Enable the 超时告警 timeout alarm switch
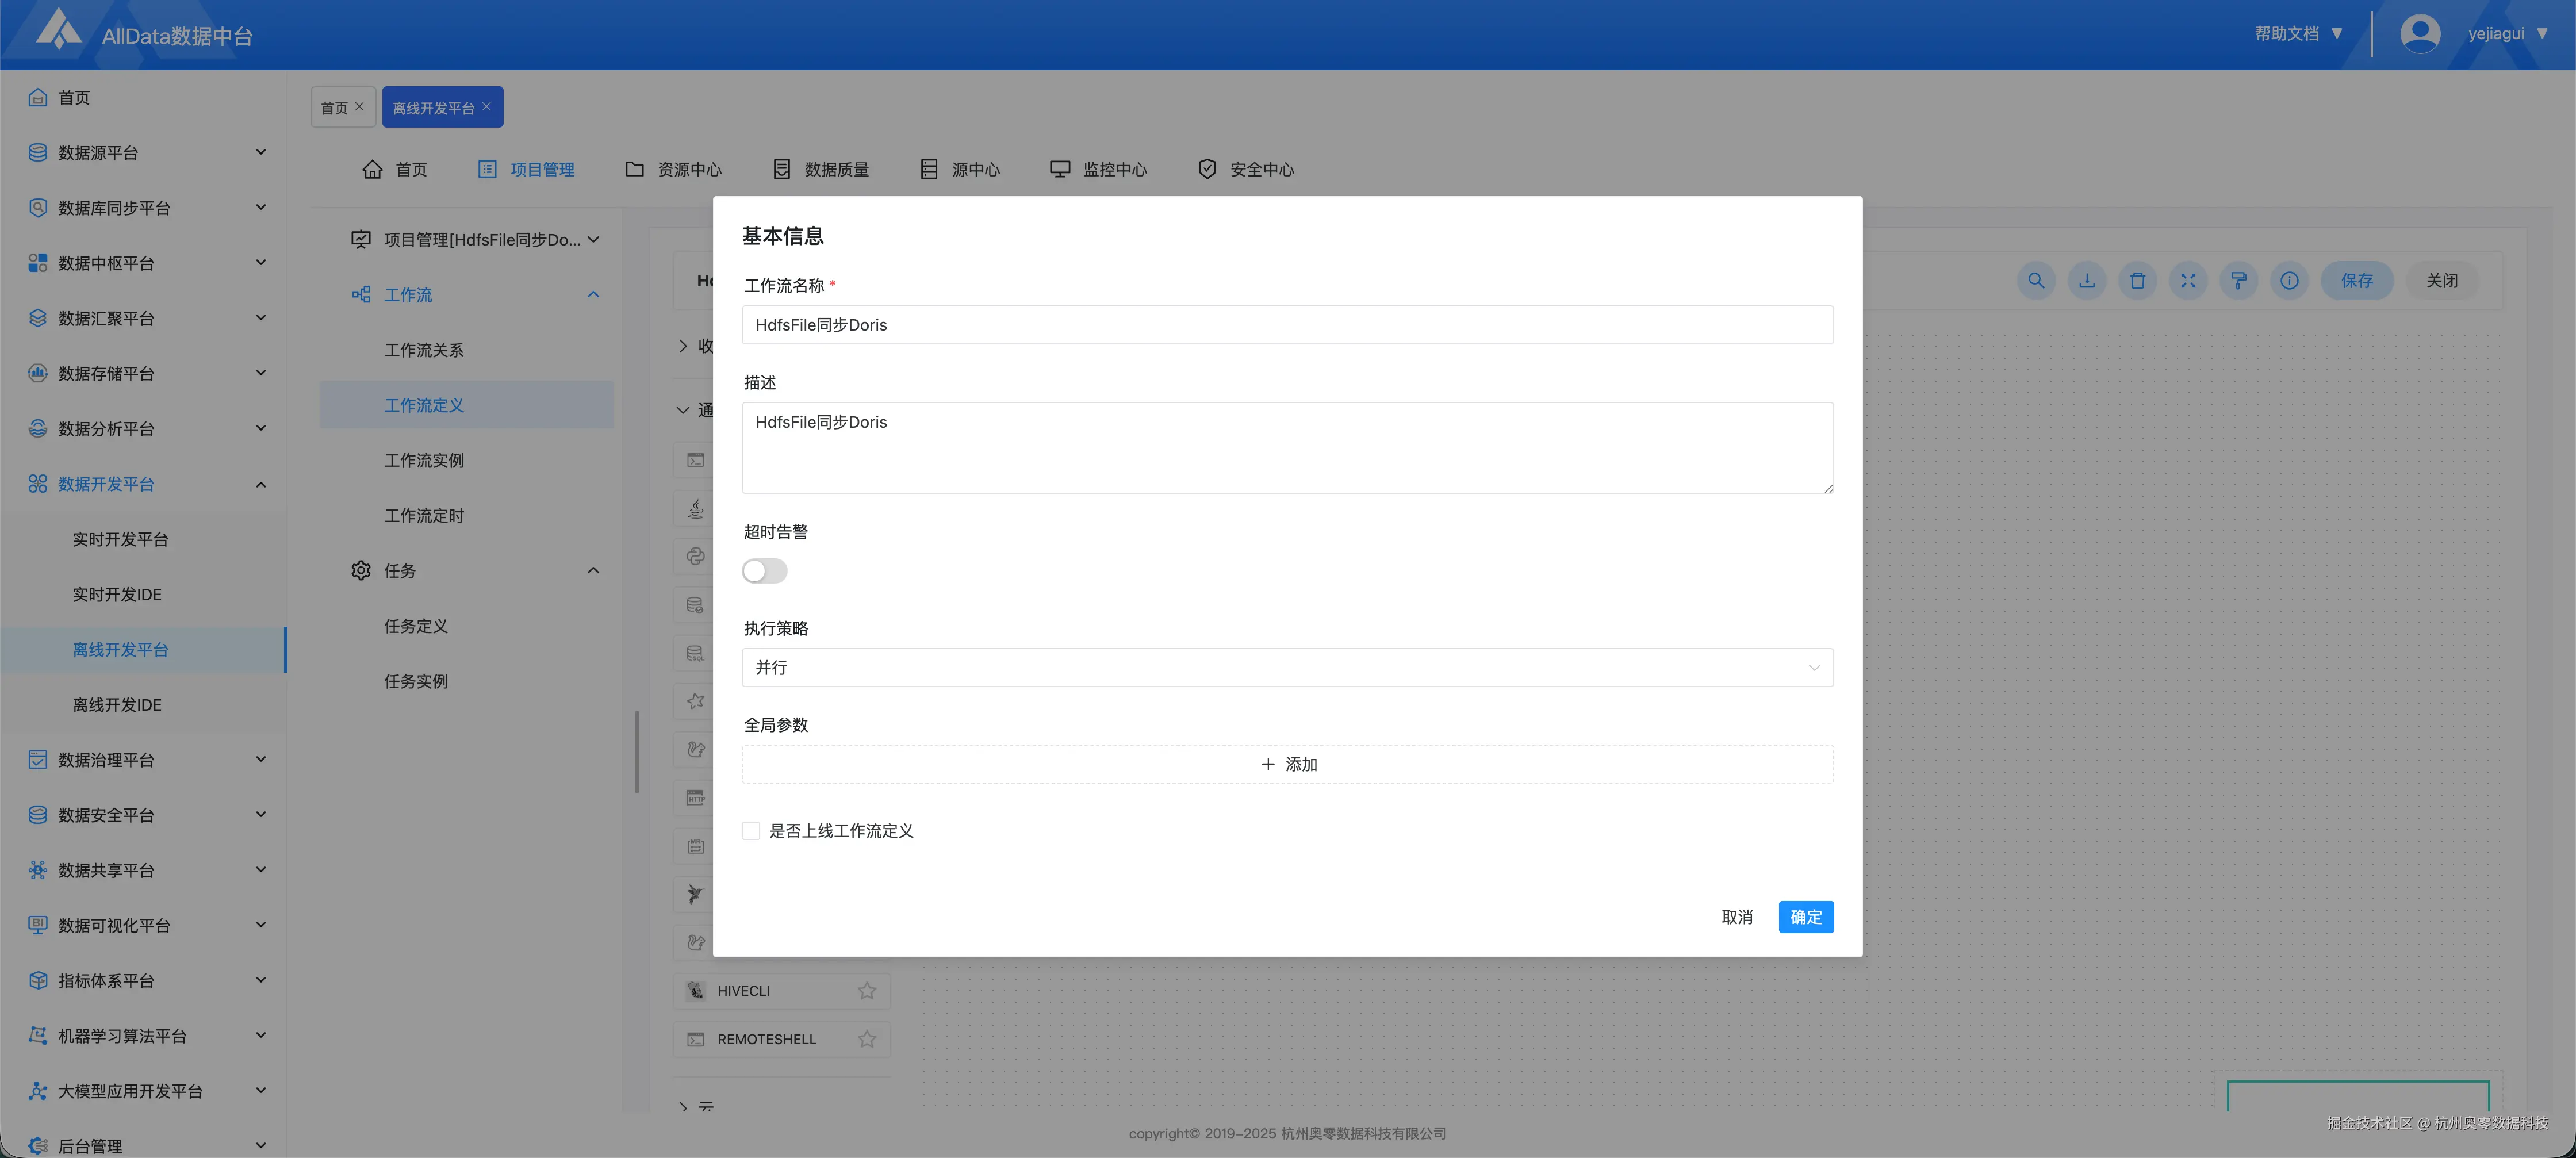The width and height of the screenshot is (2576, 1158). tap(765, 571)
